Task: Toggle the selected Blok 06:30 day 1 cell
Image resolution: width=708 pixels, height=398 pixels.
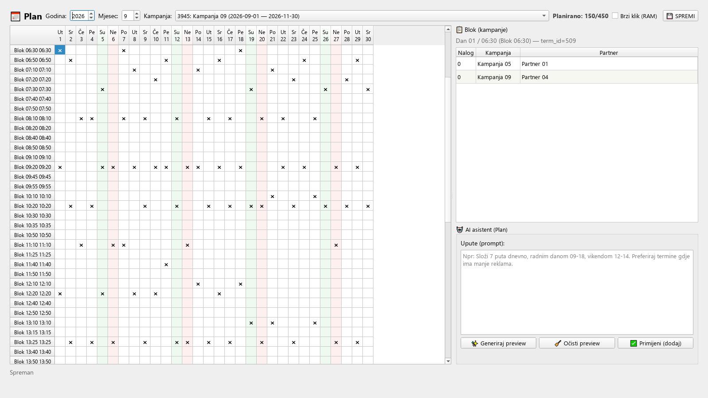Action: (60, 50)
